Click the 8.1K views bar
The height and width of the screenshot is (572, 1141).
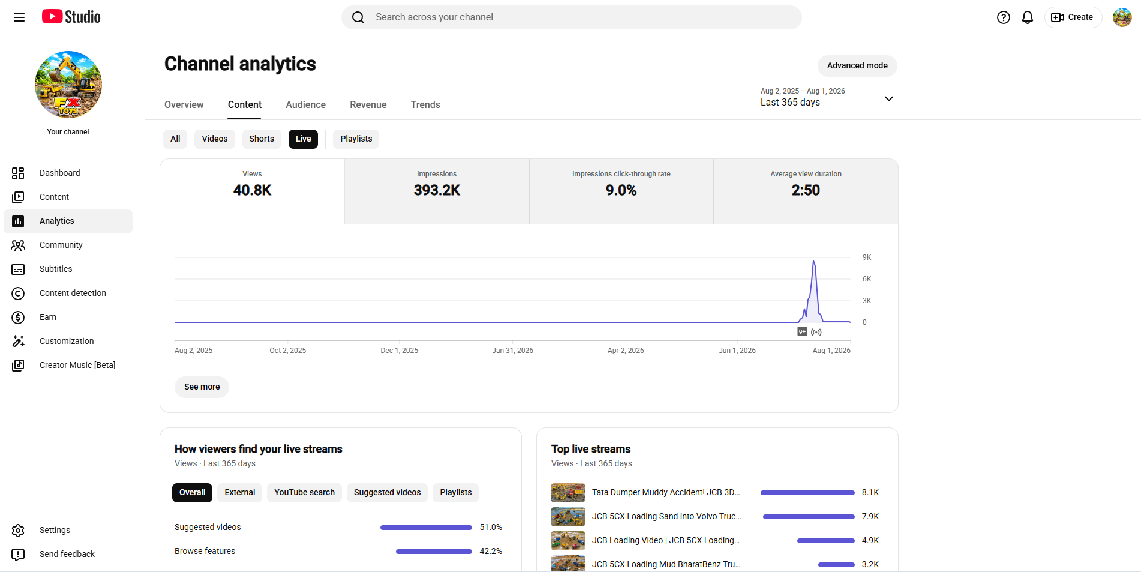807,493
